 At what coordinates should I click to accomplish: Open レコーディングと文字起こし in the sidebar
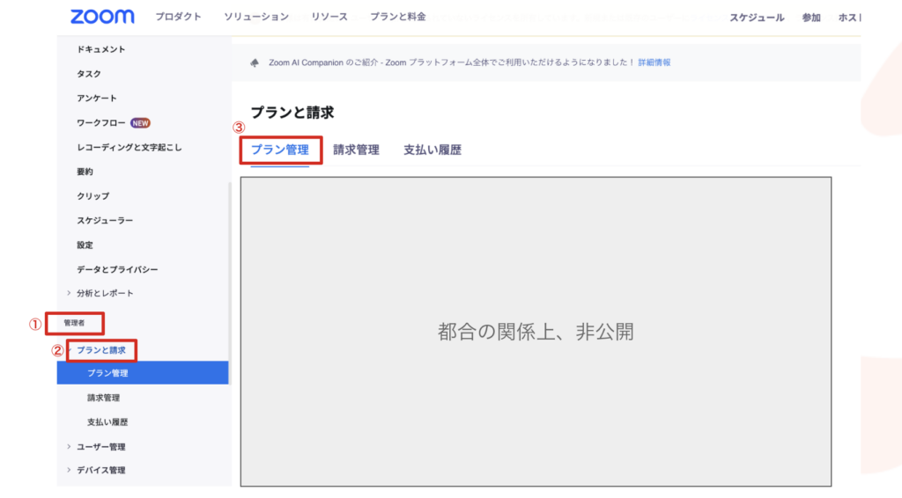129,148
